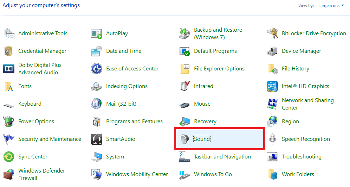350x187 pixels.
Task: Open Taskbar and Navigation settings
Action: (222, 157)
